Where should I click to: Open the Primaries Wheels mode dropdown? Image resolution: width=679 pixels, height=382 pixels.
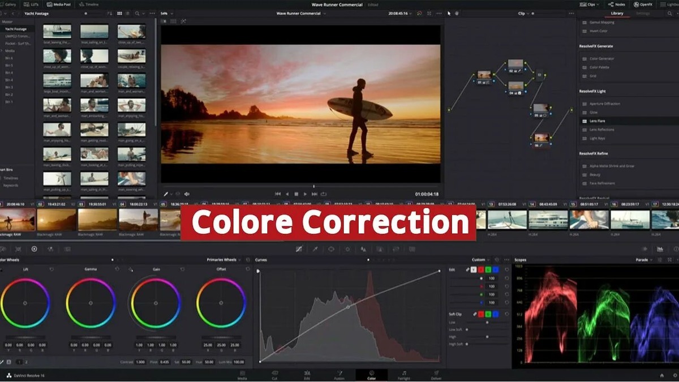coord(224,260)
